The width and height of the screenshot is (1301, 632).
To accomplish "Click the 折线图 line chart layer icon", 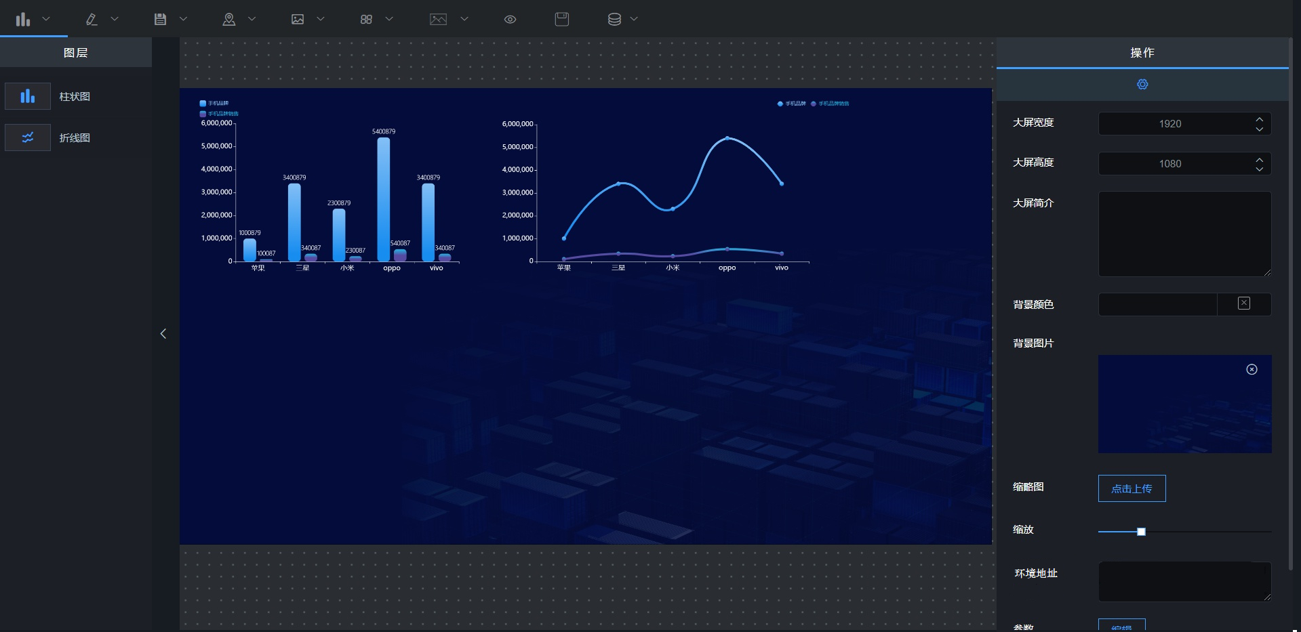I will pos(28,138).
